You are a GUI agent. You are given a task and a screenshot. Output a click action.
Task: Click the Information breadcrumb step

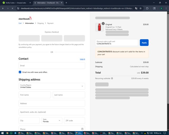pos(29,23)
